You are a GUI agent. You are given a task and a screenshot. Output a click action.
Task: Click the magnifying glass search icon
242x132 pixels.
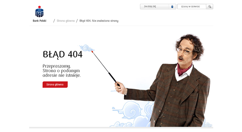tap(210, 6)
